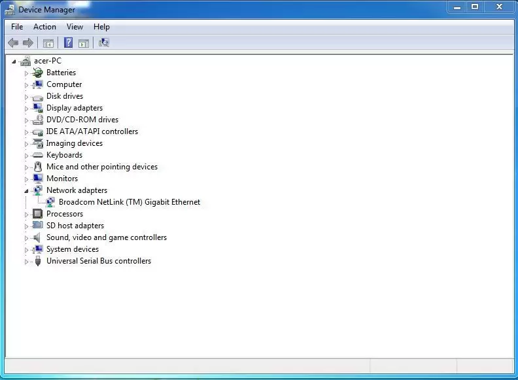518x380 pixels.
Task: Open the Help menu
Action: click(101, 27)
